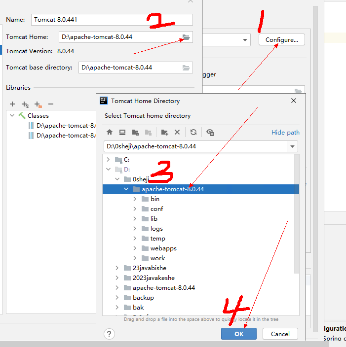Expand the webapps folder
Viewport: 346px width, 347px height.
(x=135, y=248)
